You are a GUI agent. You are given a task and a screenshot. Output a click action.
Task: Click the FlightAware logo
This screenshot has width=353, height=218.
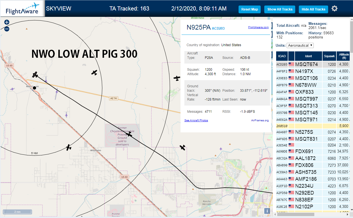[22, 9]
